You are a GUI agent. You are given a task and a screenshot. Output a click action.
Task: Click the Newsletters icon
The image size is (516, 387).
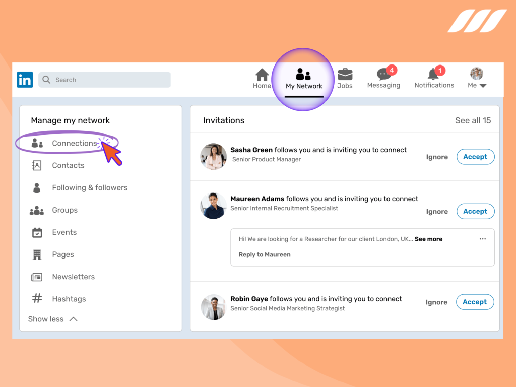point(36,277)
